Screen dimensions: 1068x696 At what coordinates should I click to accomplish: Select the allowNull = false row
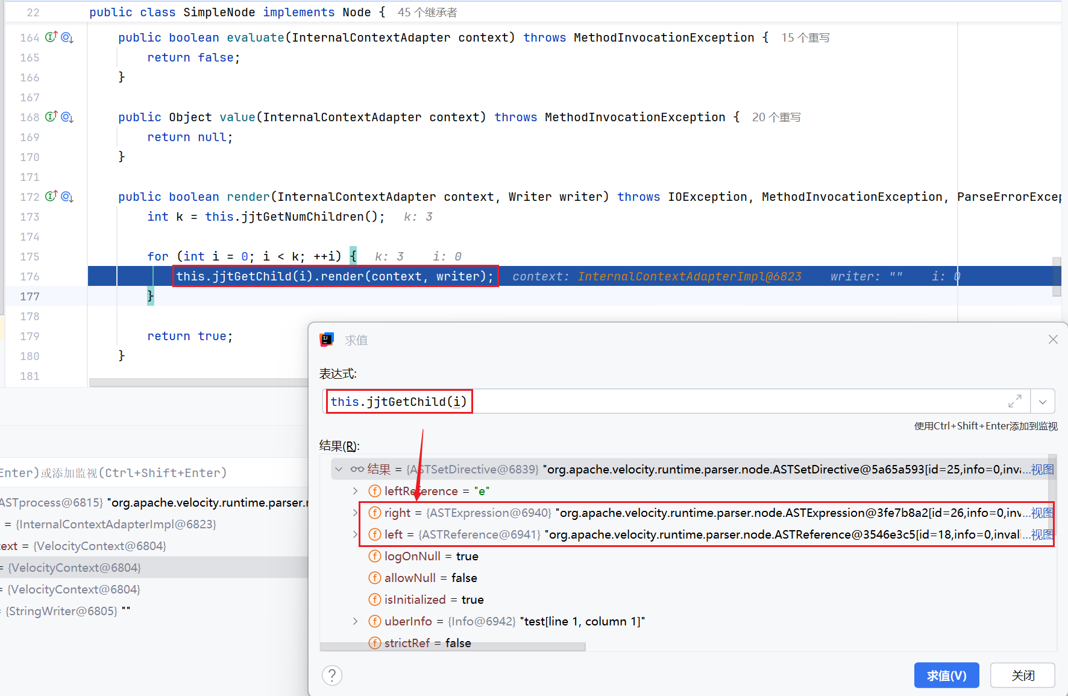687,578
